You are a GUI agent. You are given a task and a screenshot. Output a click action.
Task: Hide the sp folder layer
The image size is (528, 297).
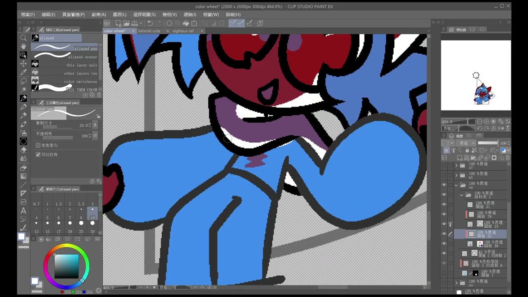click(x=444, y=185)
